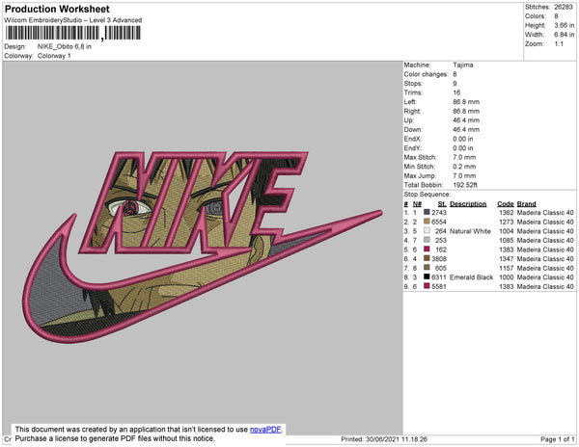This screenshot has height=447, width=579.
Task: Select the stitches count '26283'
Action: click(564, 7)
